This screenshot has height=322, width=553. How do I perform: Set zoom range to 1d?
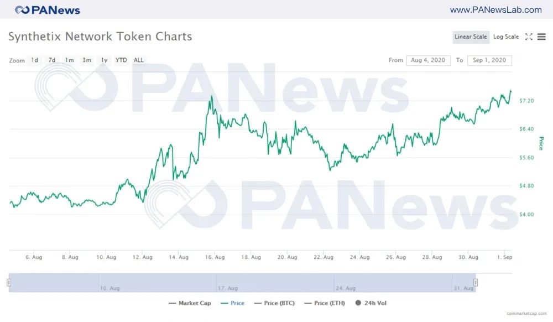coord(35,60)
